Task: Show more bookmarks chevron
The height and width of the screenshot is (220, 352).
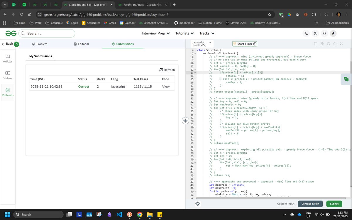Action: [x=317, y=23]
